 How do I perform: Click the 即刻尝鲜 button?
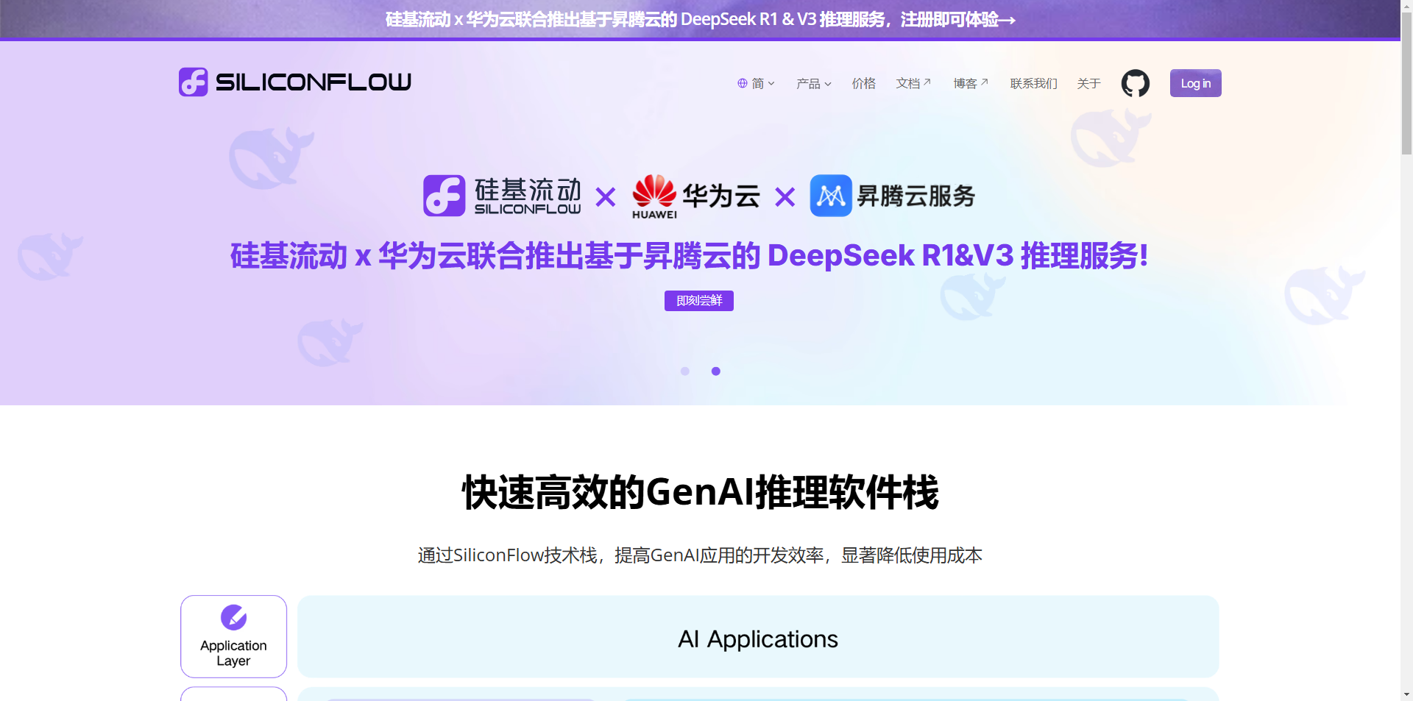click(699, 301)
